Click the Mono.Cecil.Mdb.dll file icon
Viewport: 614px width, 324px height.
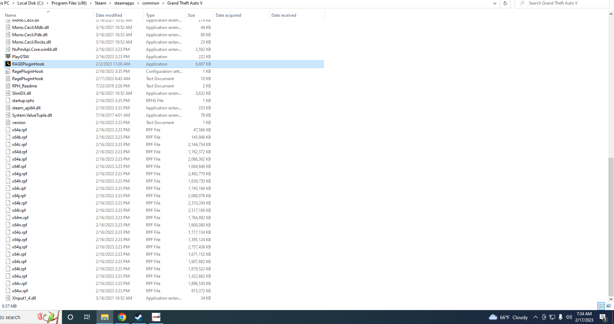(x=8, y=28)
